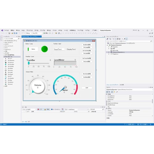
Task: Click the search magnifier in toolbox search
Action: [18, 38]
